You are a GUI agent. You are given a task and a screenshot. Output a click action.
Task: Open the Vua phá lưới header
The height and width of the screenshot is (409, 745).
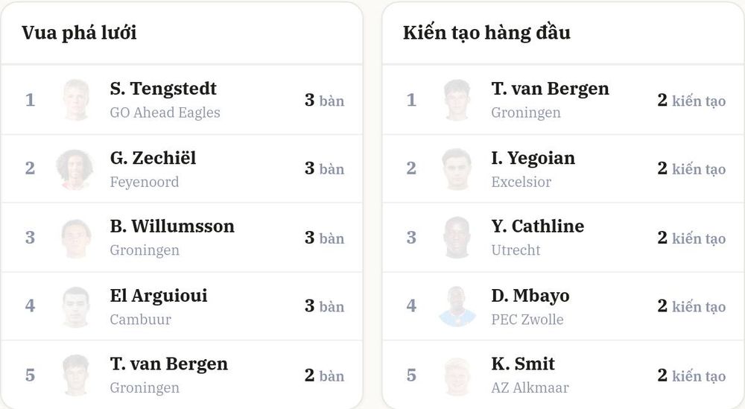79,33
